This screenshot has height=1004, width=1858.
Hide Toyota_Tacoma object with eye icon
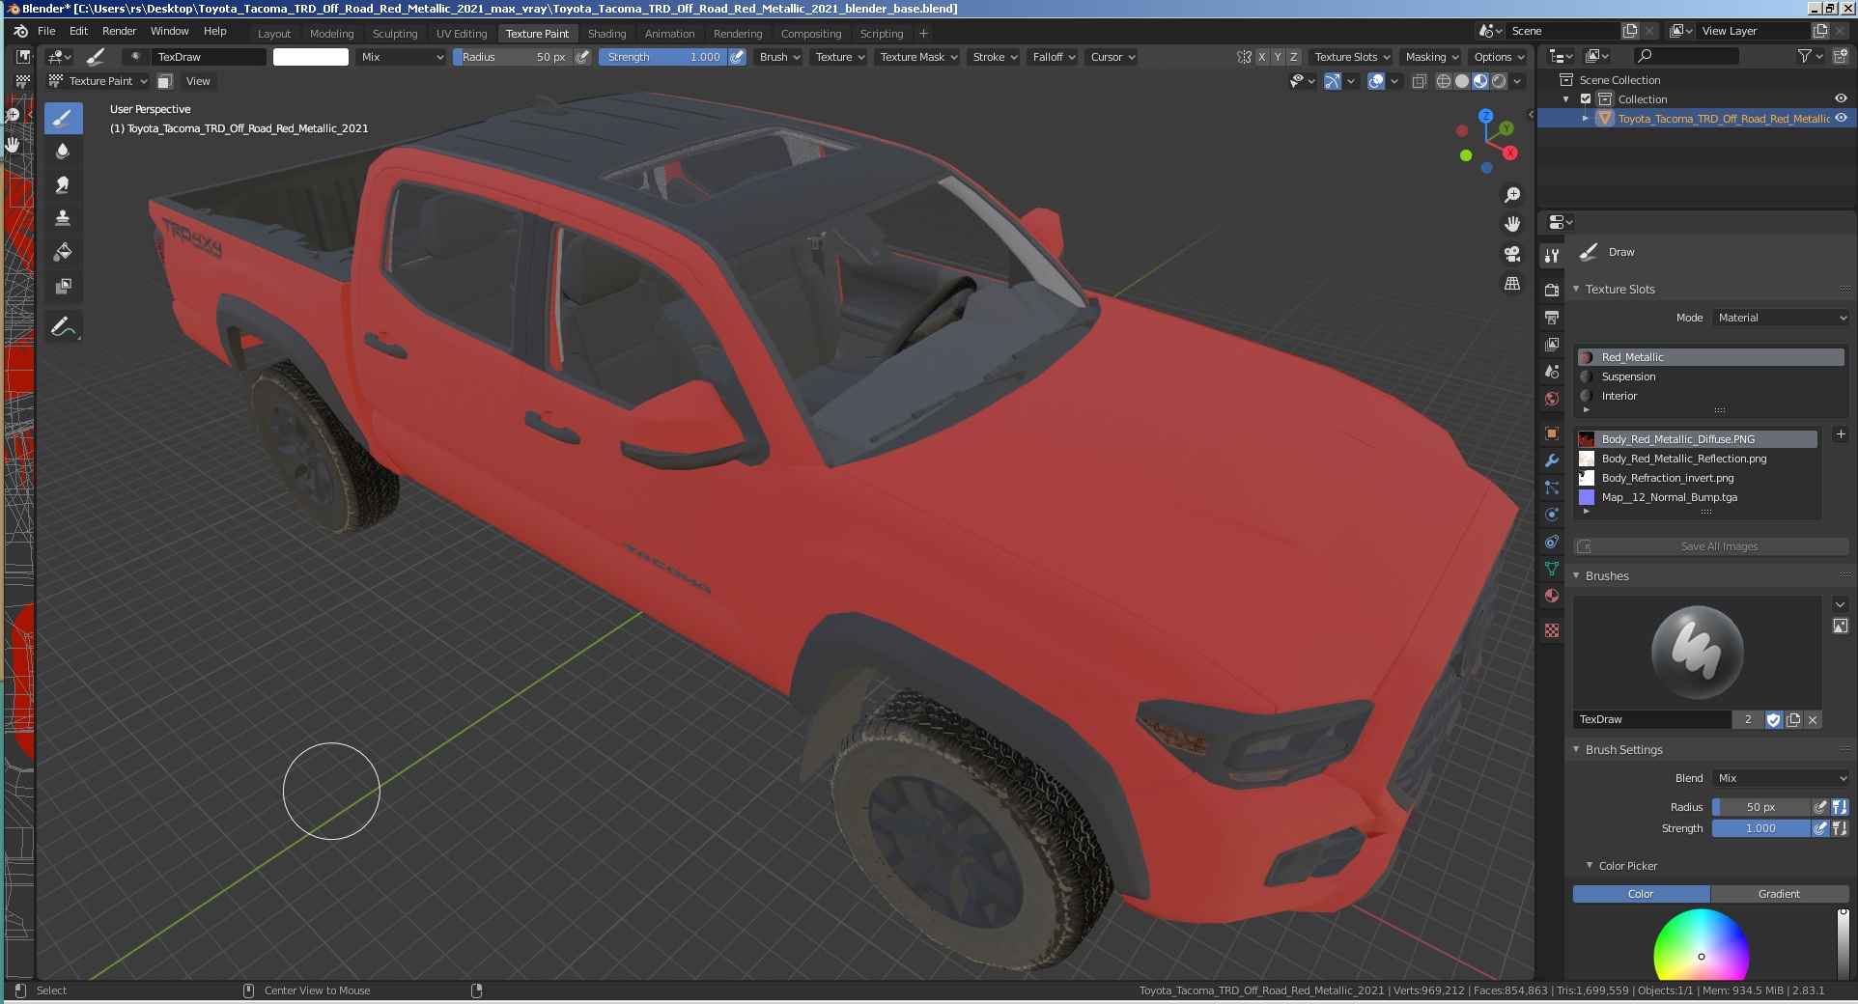click(x=1841, y=118)
